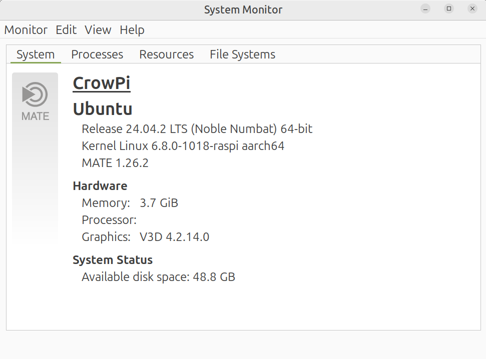Viewport: 486px width, 359px height.
Task: Close the System Monitor window
Action: [472, 8]
